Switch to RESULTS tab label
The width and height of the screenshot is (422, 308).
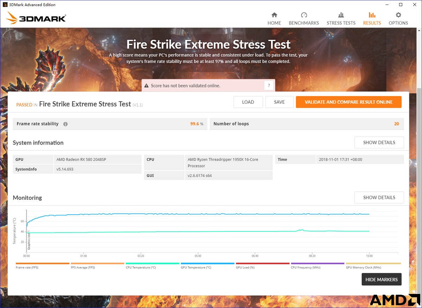coord(372,23)
